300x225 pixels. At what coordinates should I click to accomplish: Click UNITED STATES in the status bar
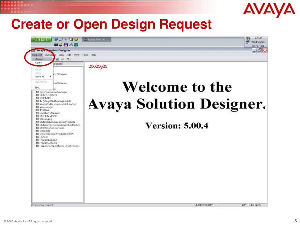[204, 205]
